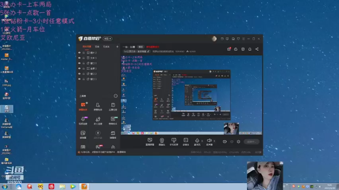This screenshot has height=190, width=339.
Task: Toggle visibility of the 窗口3 layer
Action: tap(79, 63)
